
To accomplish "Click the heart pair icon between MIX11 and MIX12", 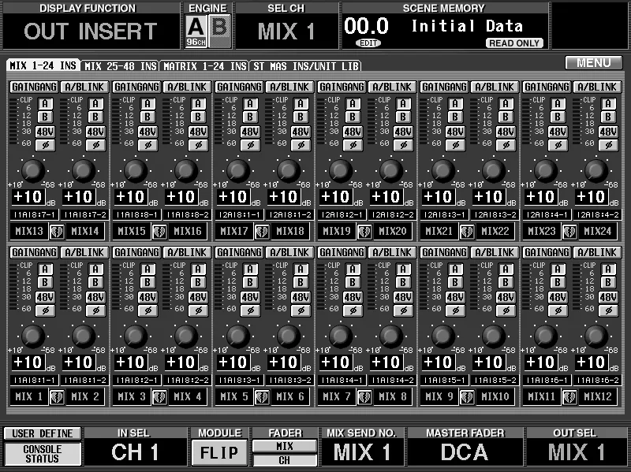I will click(569, 397).
